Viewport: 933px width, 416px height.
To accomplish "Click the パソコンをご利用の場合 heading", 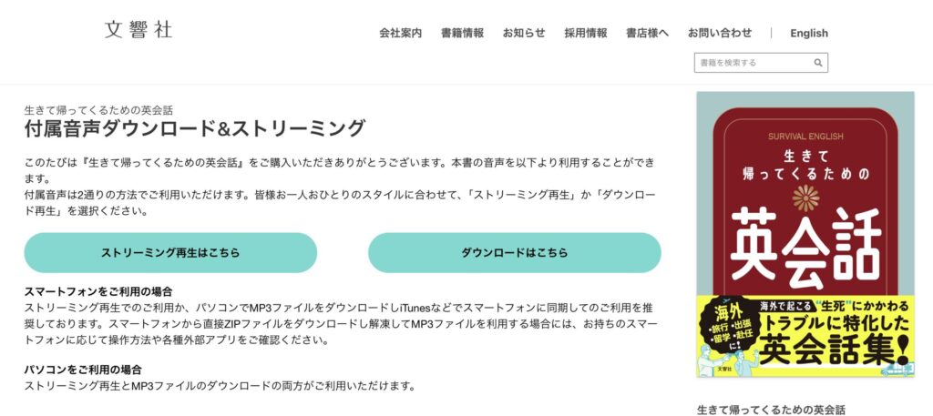I will 83,370.
